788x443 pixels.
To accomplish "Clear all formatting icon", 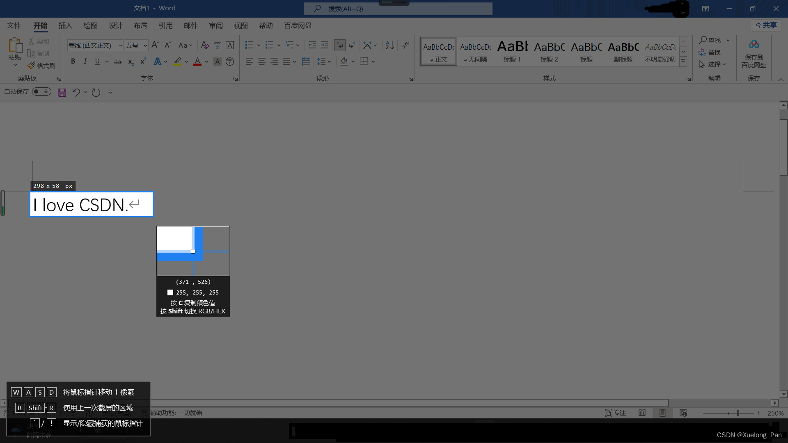I will pyautogui.click(x=205, y=45).
